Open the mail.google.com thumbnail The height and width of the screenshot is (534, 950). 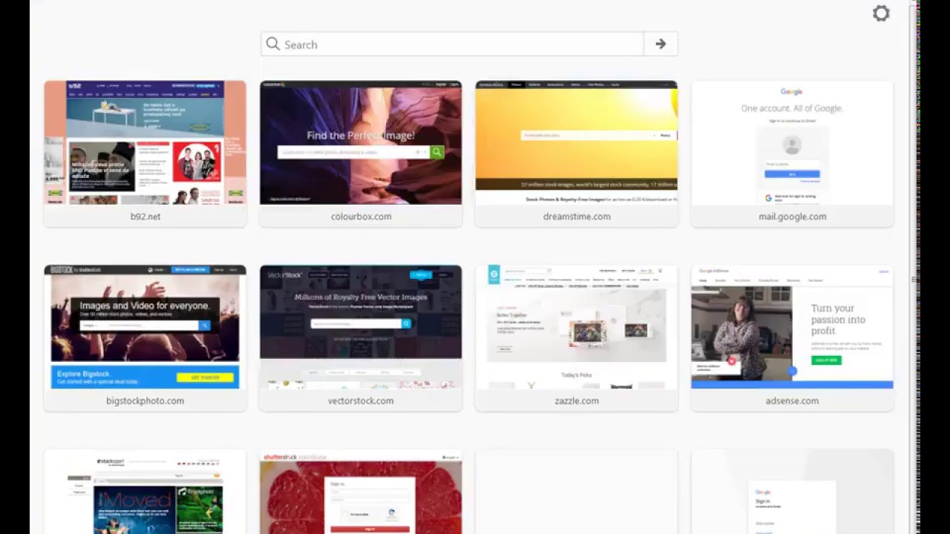tap(792, 142)
